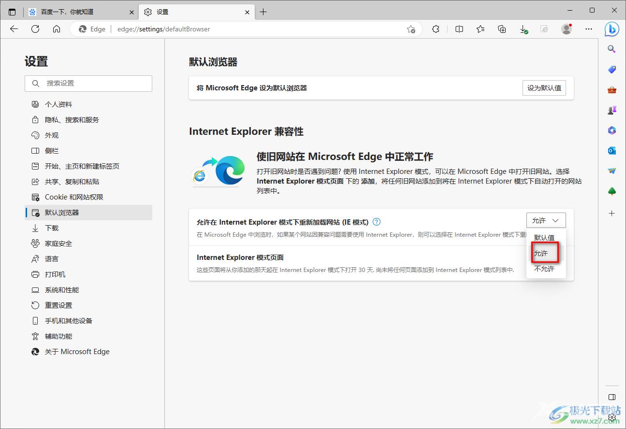Viewport: 626px width, 429px height.
Task: Switch to the 百度一下，你就知道 tab
Action: (x=81, y=12)
